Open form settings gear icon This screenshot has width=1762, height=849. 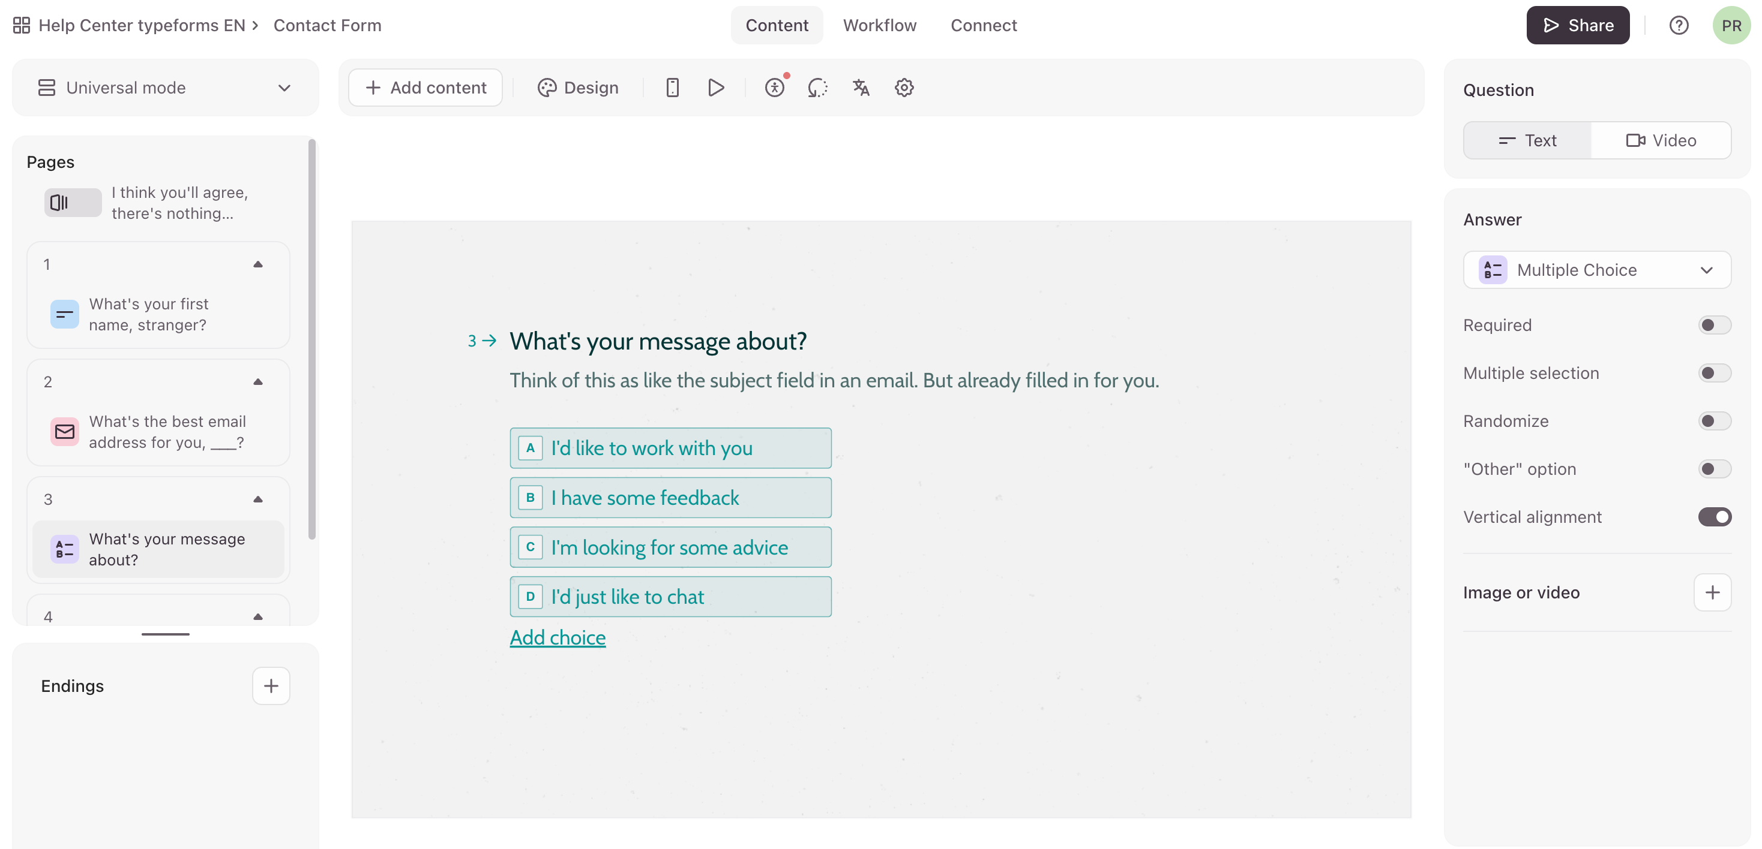pyautogui.click(x=904, y=88)
